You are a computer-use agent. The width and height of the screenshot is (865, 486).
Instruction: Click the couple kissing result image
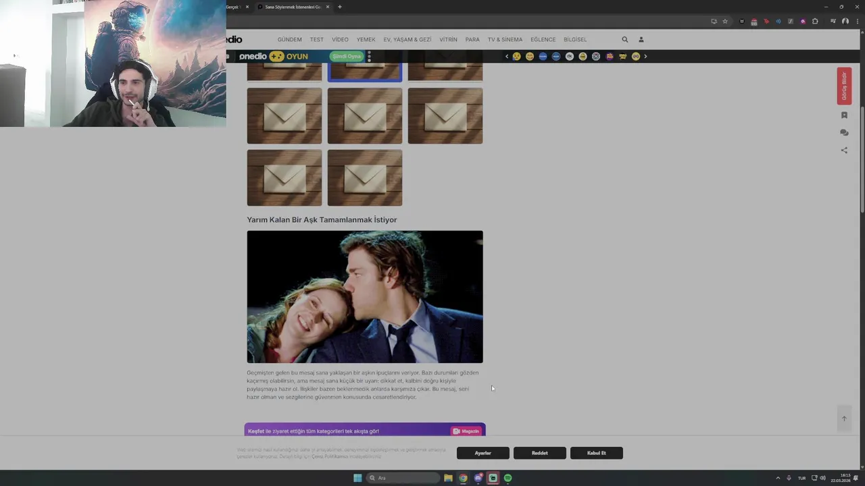[365, 297]
